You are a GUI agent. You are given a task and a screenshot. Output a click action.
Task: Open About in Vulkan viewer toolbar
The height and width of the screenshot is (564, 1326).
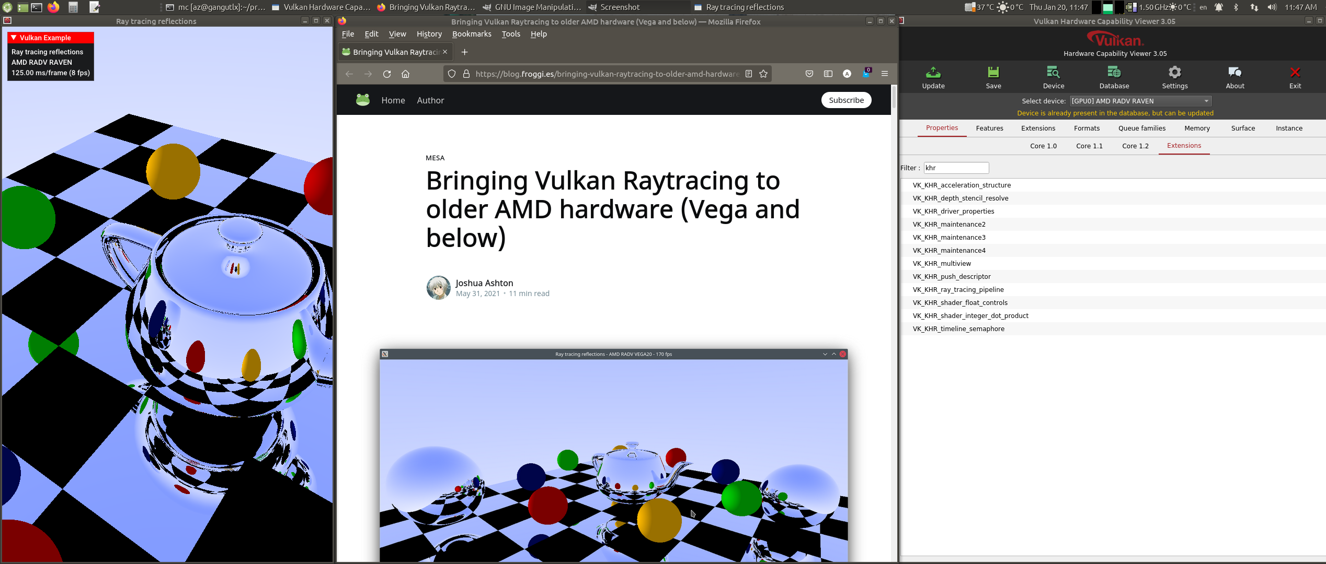pyautogui.click(x=1234, y=77)
